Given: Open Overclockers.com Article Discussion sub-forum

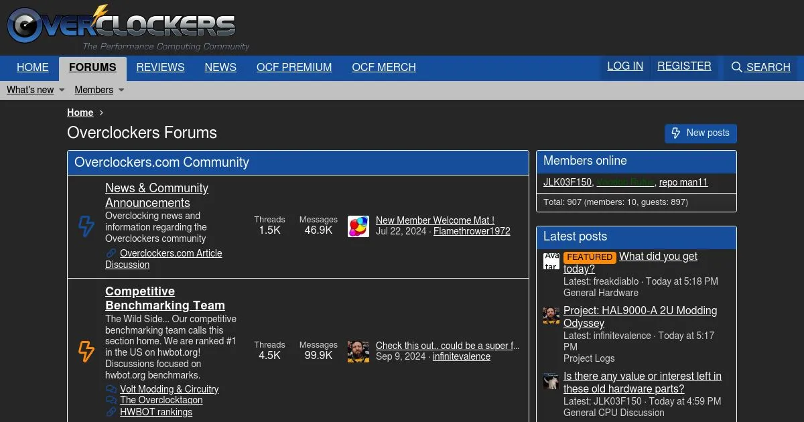Looking at the screenshot, I should [163, 259].
